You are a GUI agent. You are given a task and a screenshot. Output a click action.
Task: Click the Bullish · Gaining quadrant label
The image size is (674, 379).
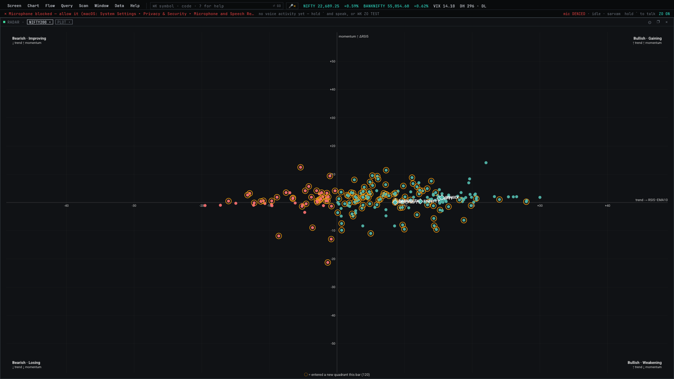point(647,38)
